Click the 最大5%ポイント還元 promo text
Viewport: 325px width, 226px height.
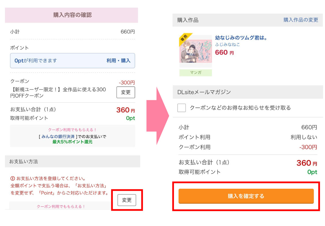click(x=72, y=142)
